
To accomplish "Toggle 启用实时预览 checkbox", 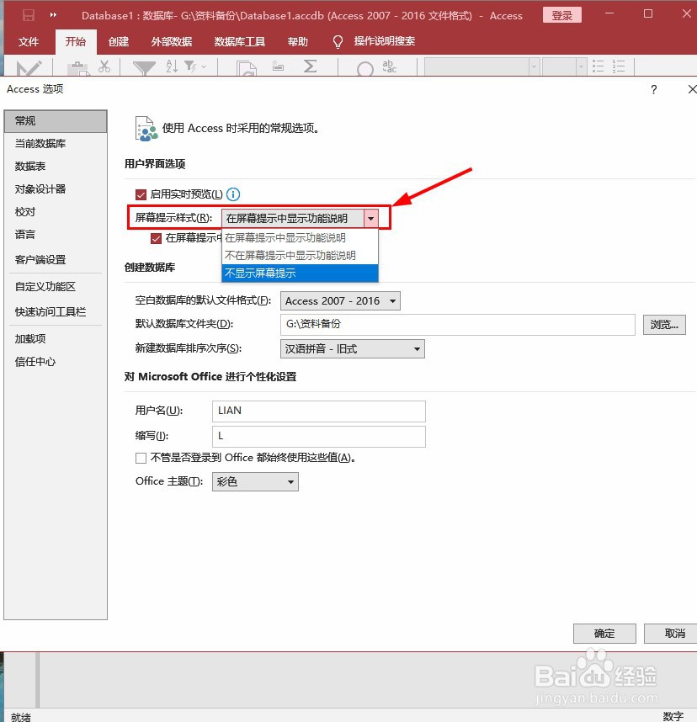I will [141, 194].
